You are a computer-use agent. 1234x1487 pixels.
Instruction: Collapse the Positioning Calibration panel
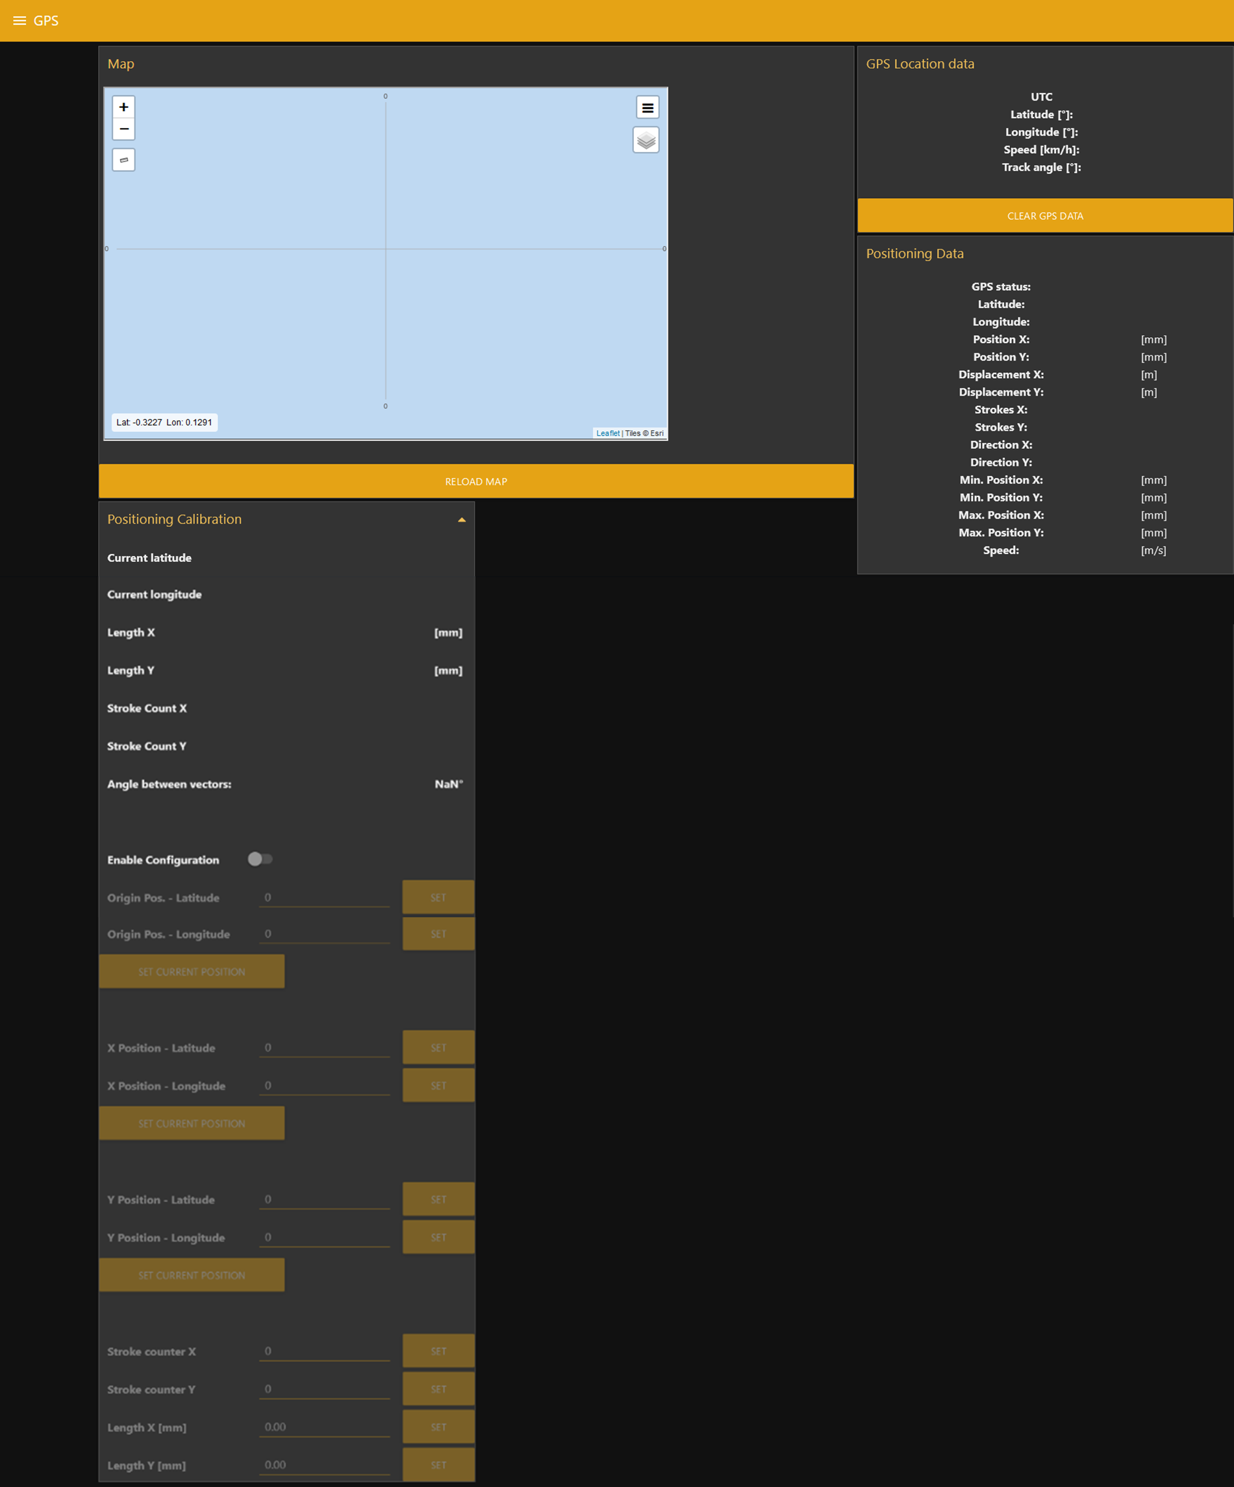[462, 520]
